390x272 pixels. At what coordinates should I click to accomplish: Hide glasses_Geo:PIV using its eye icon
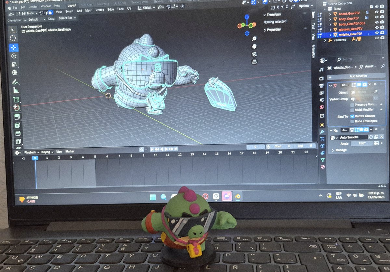click(x=377, y=28)
